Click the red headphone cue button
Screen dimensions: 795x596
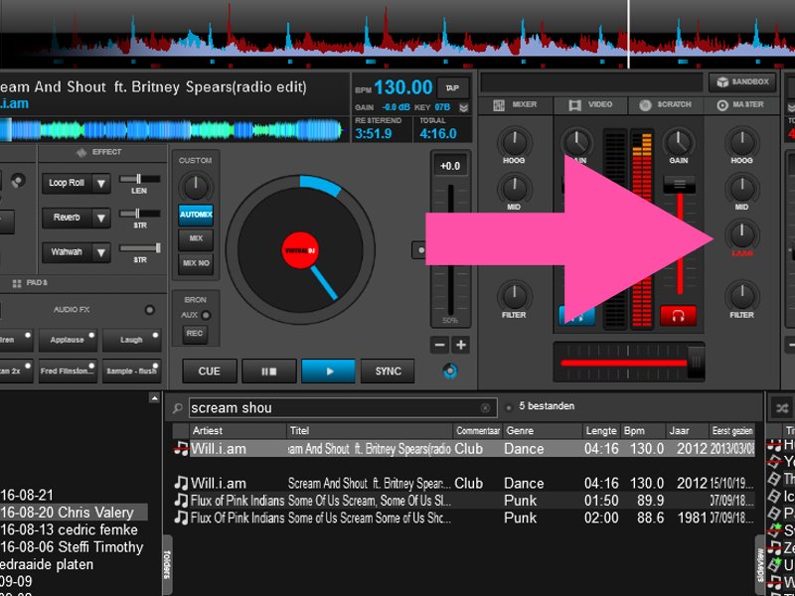[678, 315]
